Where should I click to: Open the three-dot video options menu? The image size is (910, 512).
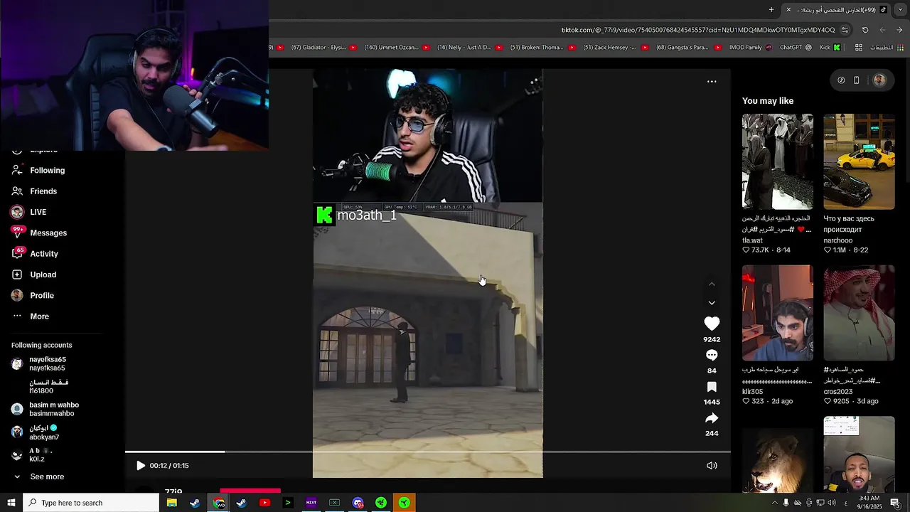click(x=712, y=82)
